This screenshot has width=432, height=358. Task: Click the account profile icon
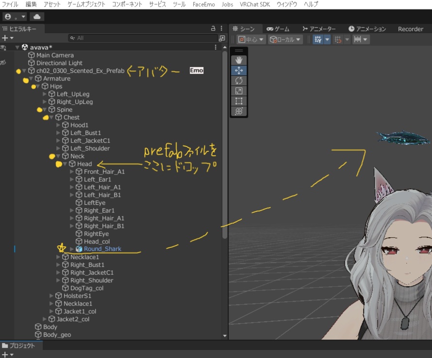8,16
